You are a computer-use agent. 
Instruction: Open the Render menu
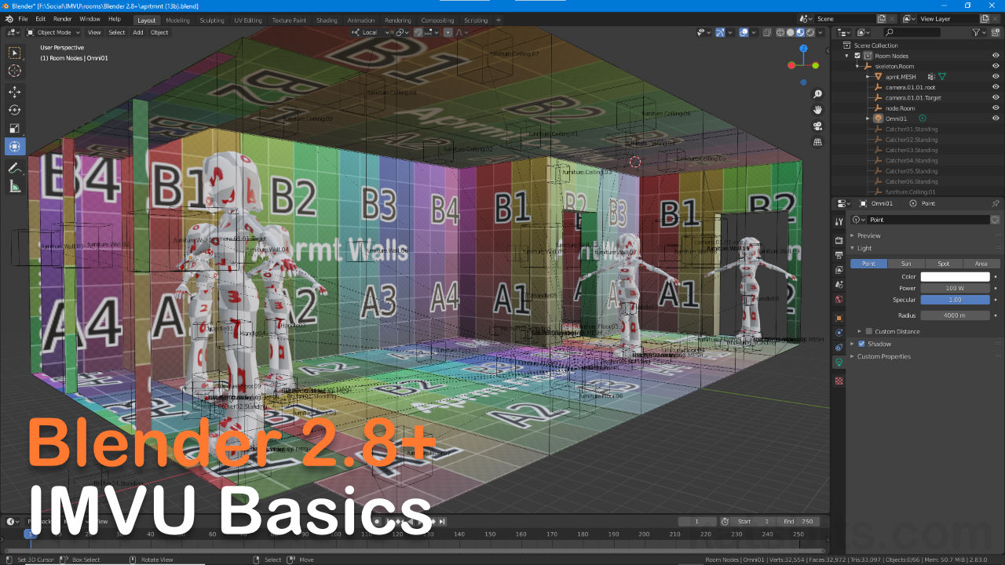click(63, 19)
